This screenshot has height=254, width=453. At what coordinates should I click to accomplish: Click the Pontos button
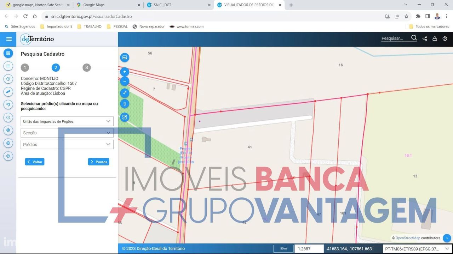[x=99, y=162]
